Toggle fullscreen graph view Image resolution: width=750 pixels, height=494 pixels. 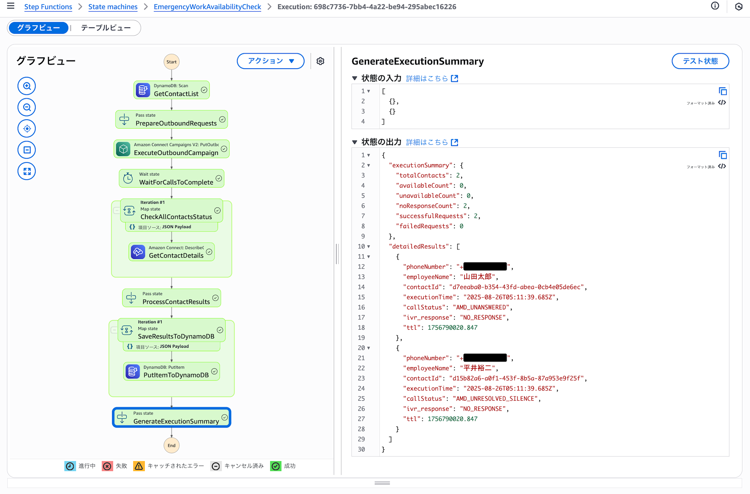point(27,171)
